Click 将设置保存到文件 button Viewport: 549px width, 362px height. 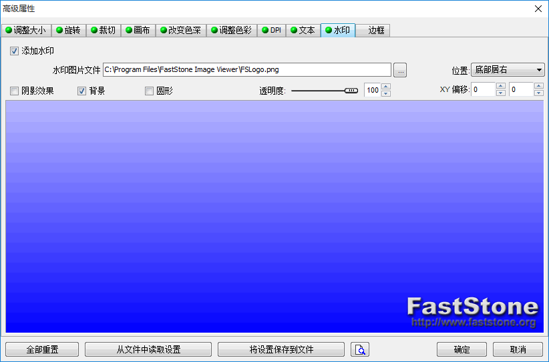pos(281,349)
